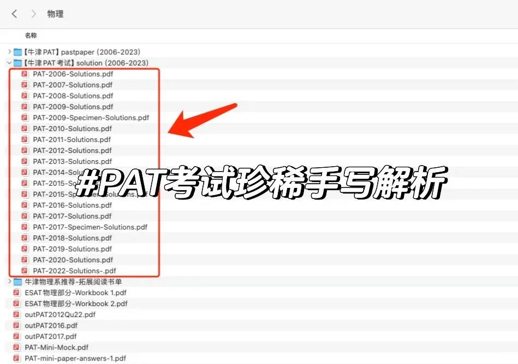
Task: Expand the 牛津物理系推荐-拓展阅读书单 folder
Action: (9, 281)
